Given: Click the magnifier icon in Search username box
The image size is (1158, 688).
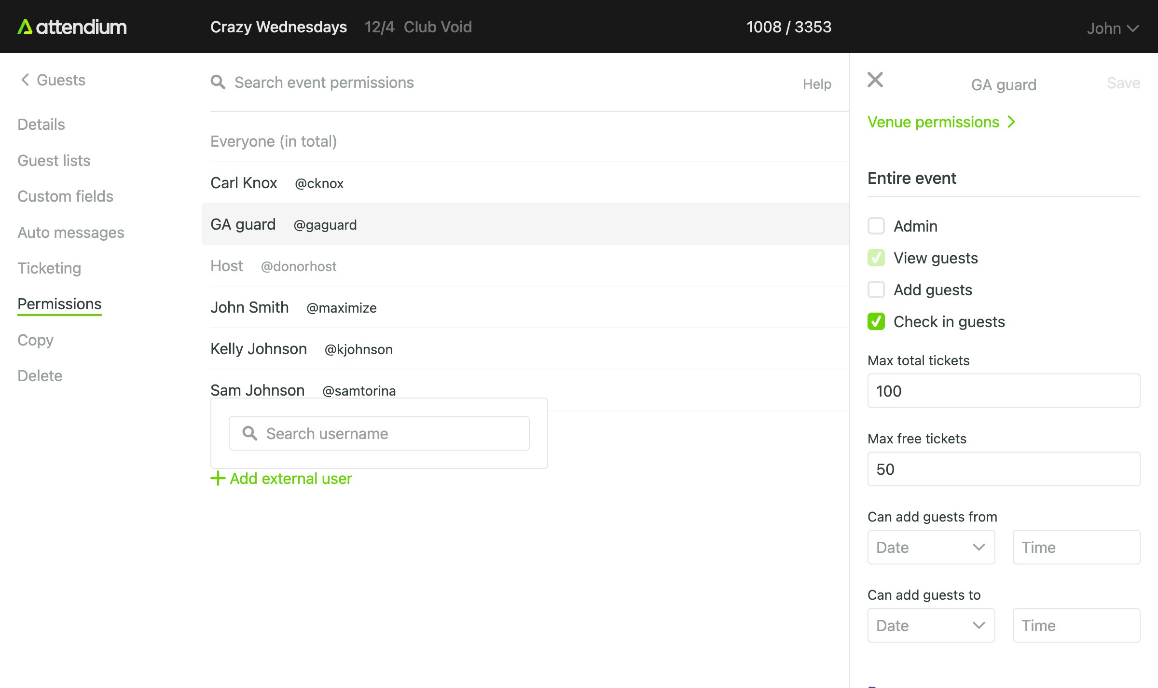Looking at the screenshot, I should (249, 433).
